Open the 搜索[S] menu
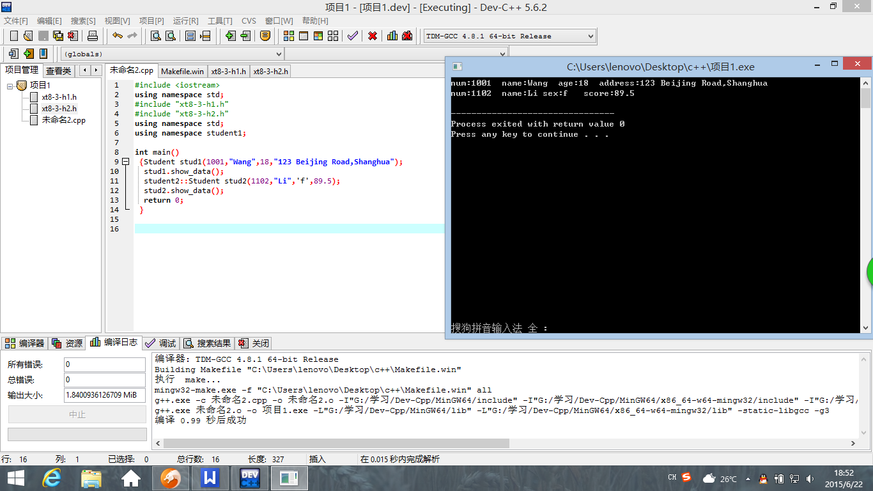 pyautogui.click(x=83, y=21)
